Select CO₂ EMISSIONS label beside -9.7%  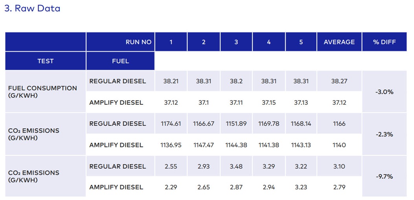click(x=34, y=176)
